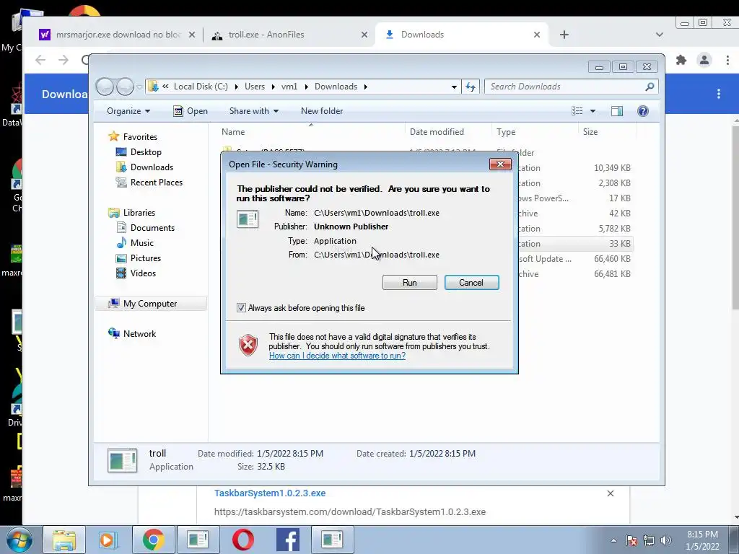Open recent locations dropdown beside nav arrows
The image size is (739, 554).
(x=139, y=87)
